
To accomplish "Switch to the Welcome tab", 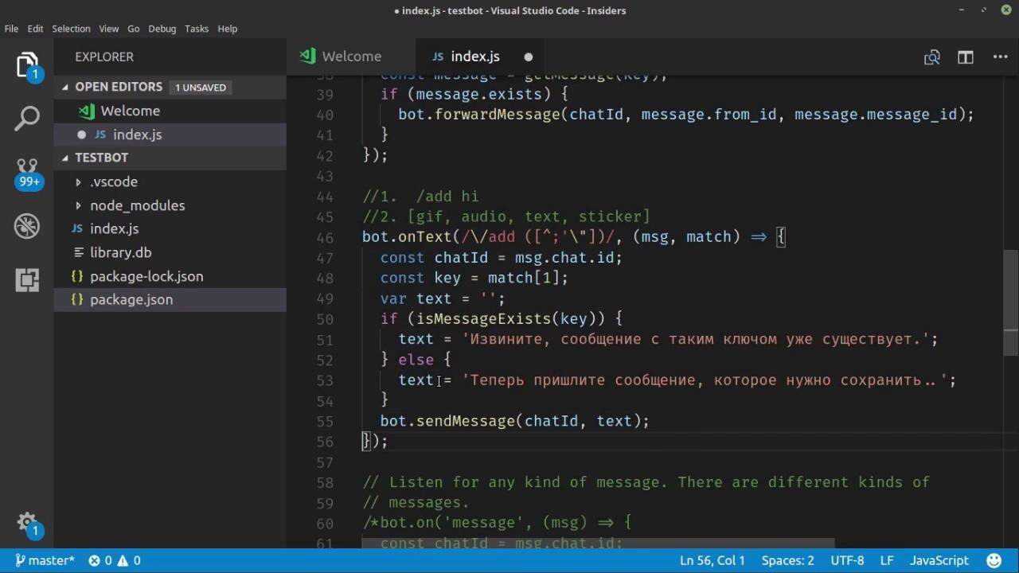I will tap(351, 57).
